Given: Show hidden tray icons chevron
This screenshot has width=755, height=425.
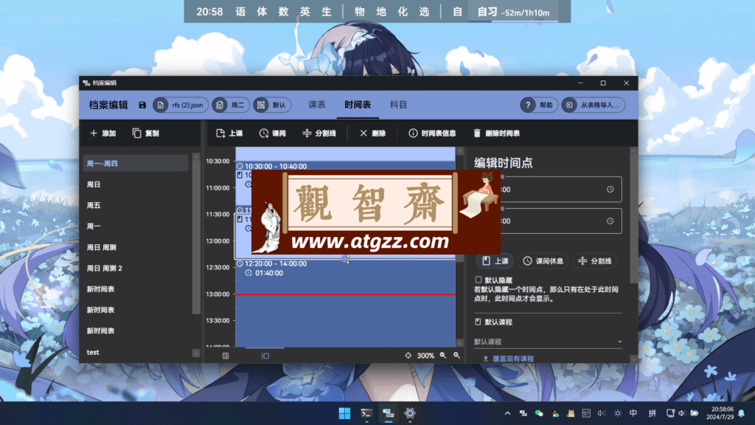Looking at the screenshot, I should [x=507, y=413].
